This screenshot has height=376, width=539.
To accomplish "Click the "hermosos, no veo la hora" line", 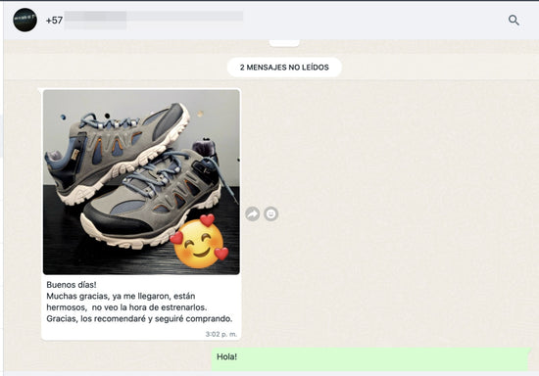I will point(126,307).
